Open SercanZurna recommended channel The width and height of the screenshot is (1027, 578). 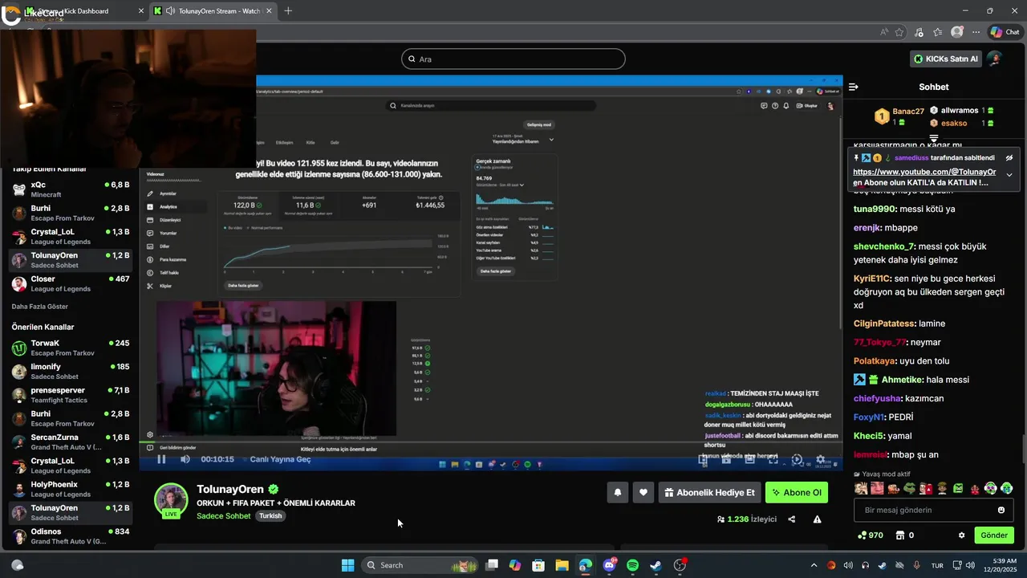point(71,442)
